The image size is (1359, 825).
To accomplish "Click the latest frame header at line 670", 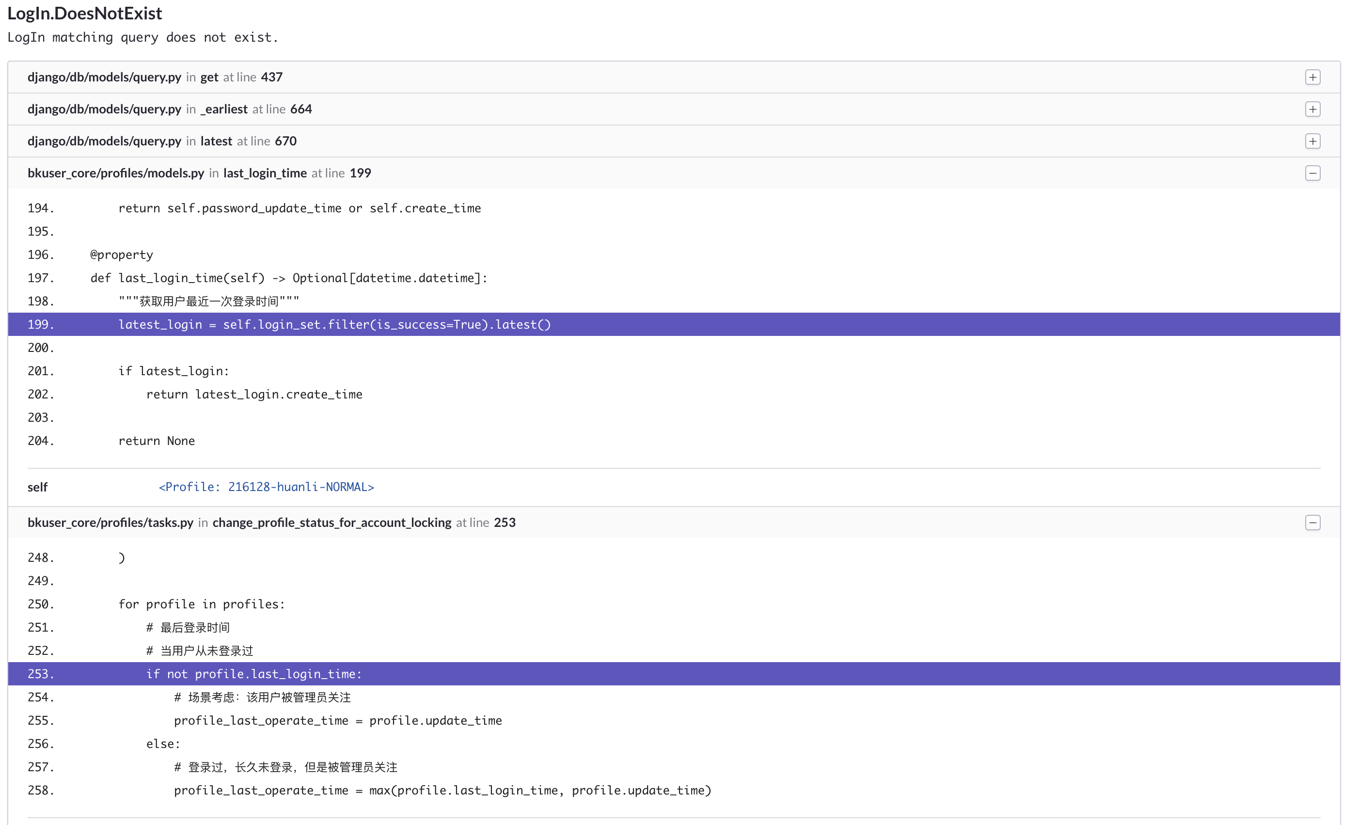I will (162, 141).
